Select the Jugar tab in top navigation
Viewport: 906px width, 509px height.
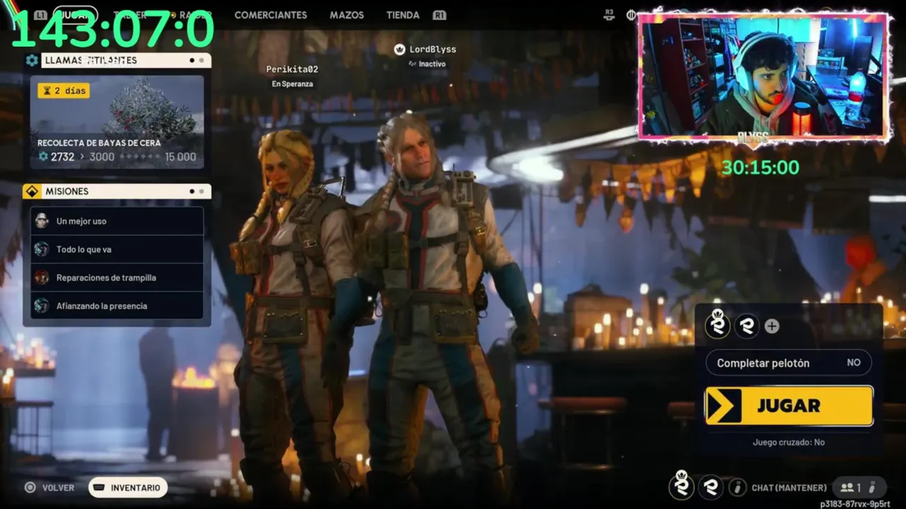point(75,15)
